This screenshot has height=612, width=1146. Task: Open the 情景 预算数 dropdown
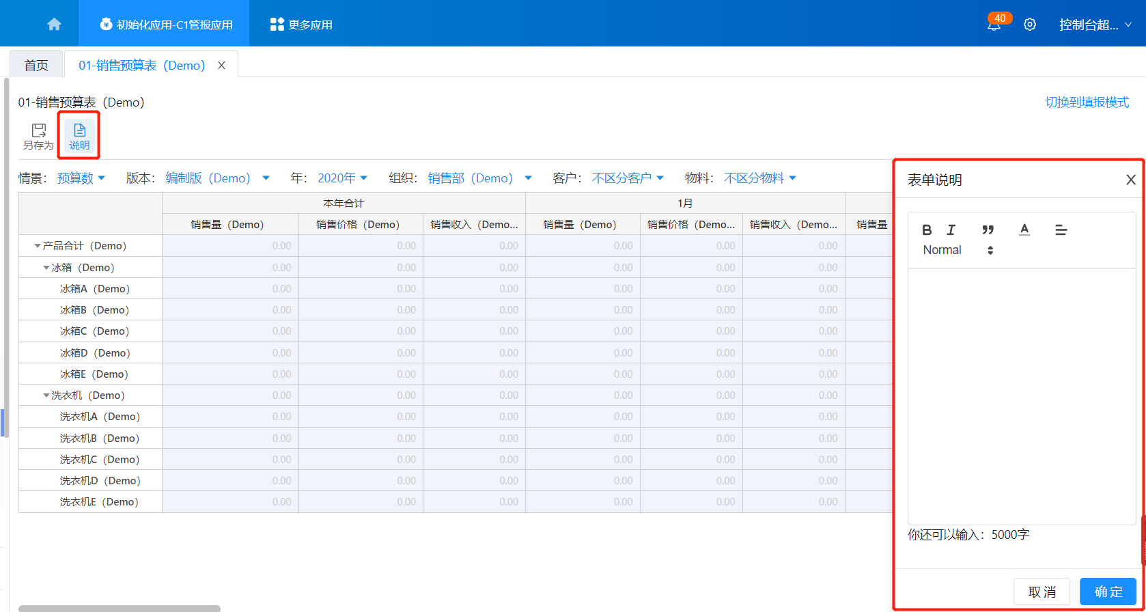[x=81, y=178]
